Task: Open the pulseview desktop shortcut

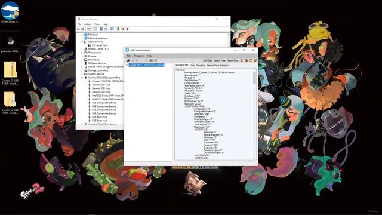Action: tap(10, 42)
